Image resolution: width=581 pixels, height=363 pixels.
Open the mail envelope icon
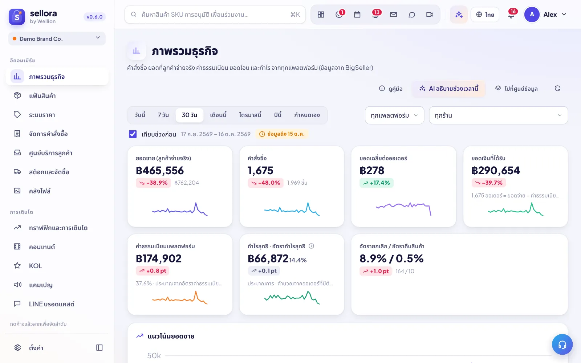tap(394, 15)
